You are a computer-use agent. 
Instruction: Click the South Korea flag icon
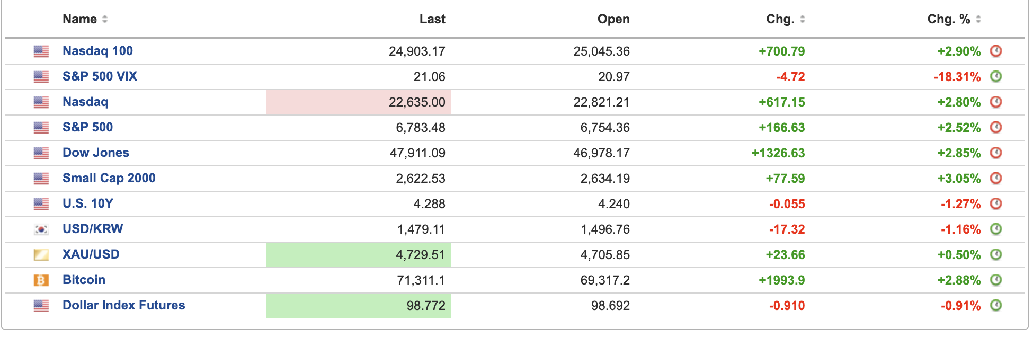41,229
